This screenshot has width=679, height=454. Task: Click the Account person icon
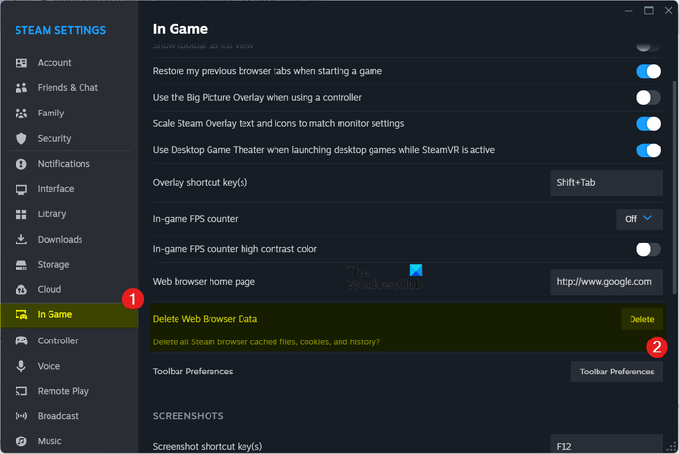21,63
